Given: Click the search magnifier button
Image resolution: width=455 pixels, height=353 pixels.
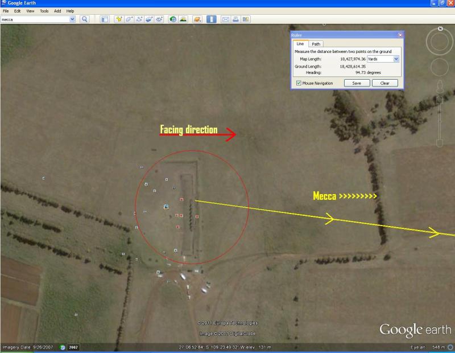Looking at the screenshot, I should tap(84, 19).
